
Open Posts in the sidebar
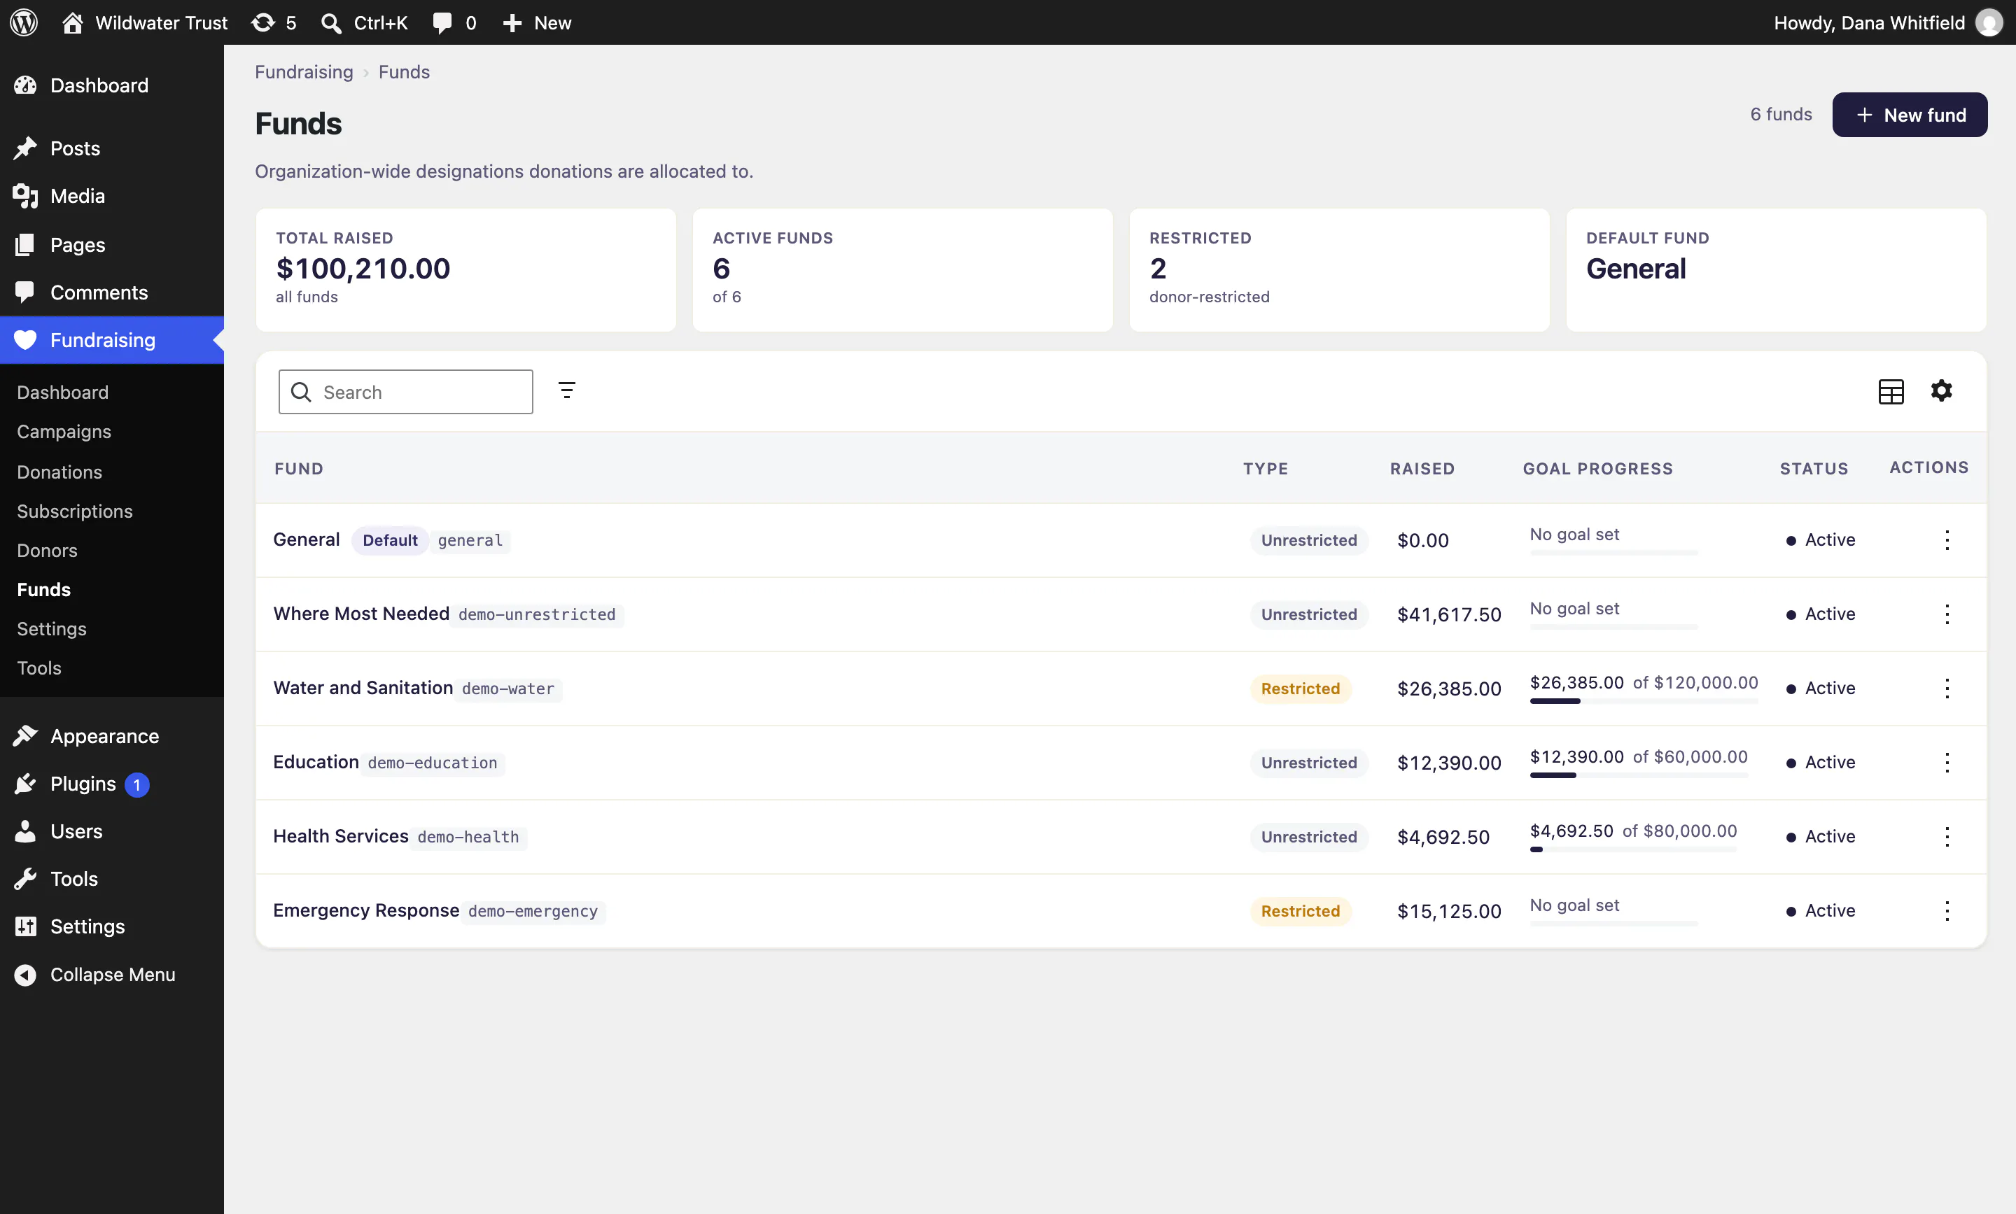pos(112,148)
